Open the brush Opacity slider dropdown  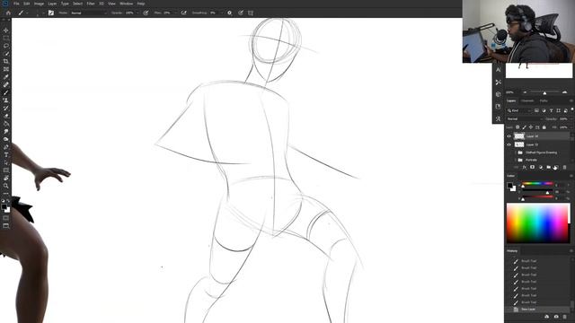(137, 13)
